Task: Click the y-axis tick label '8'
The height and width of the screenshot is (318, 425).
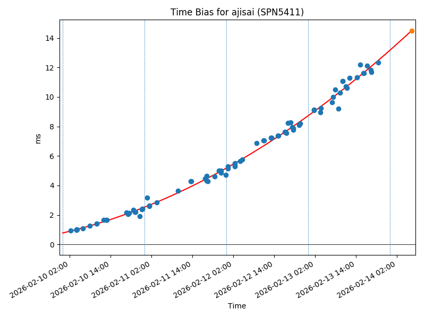Action: coord(53,127)
